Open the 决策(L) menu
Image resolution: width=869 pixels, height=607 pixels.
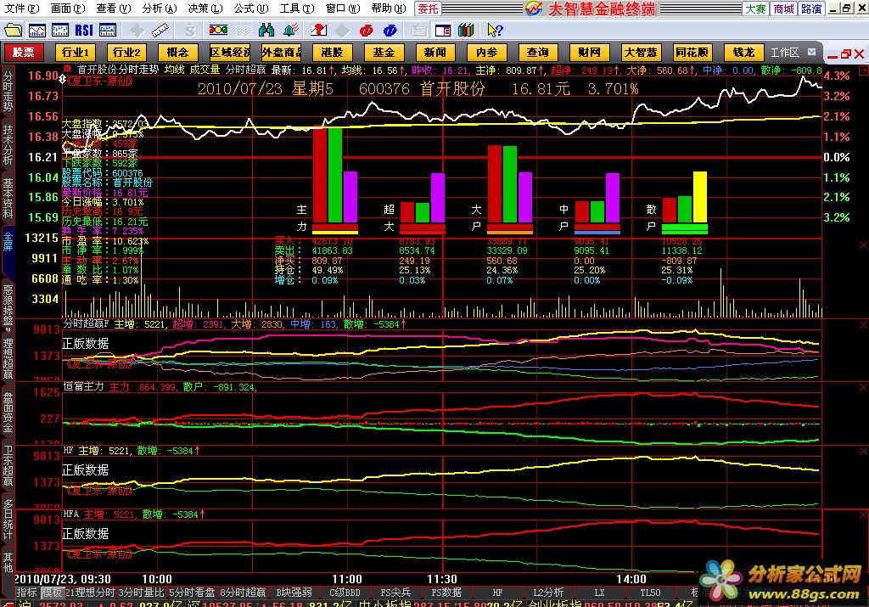point(205,8)
